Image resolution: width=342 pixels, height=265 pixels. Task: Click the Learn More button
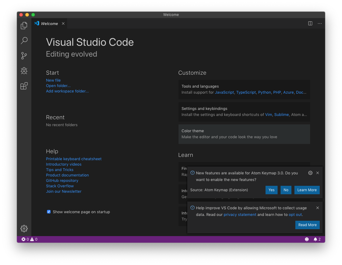coord(307,190)
